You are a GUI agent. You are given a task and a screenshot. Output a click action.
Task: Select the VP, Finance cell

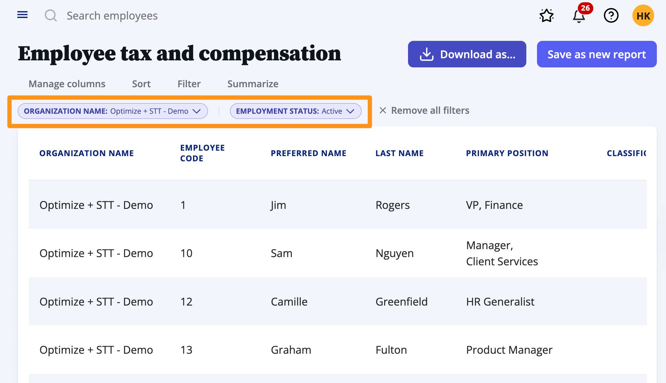coord(494,205)
